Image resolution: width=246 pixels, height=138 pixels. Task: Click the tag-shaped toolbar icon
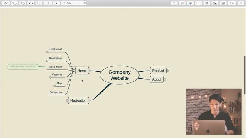point(39,3)
